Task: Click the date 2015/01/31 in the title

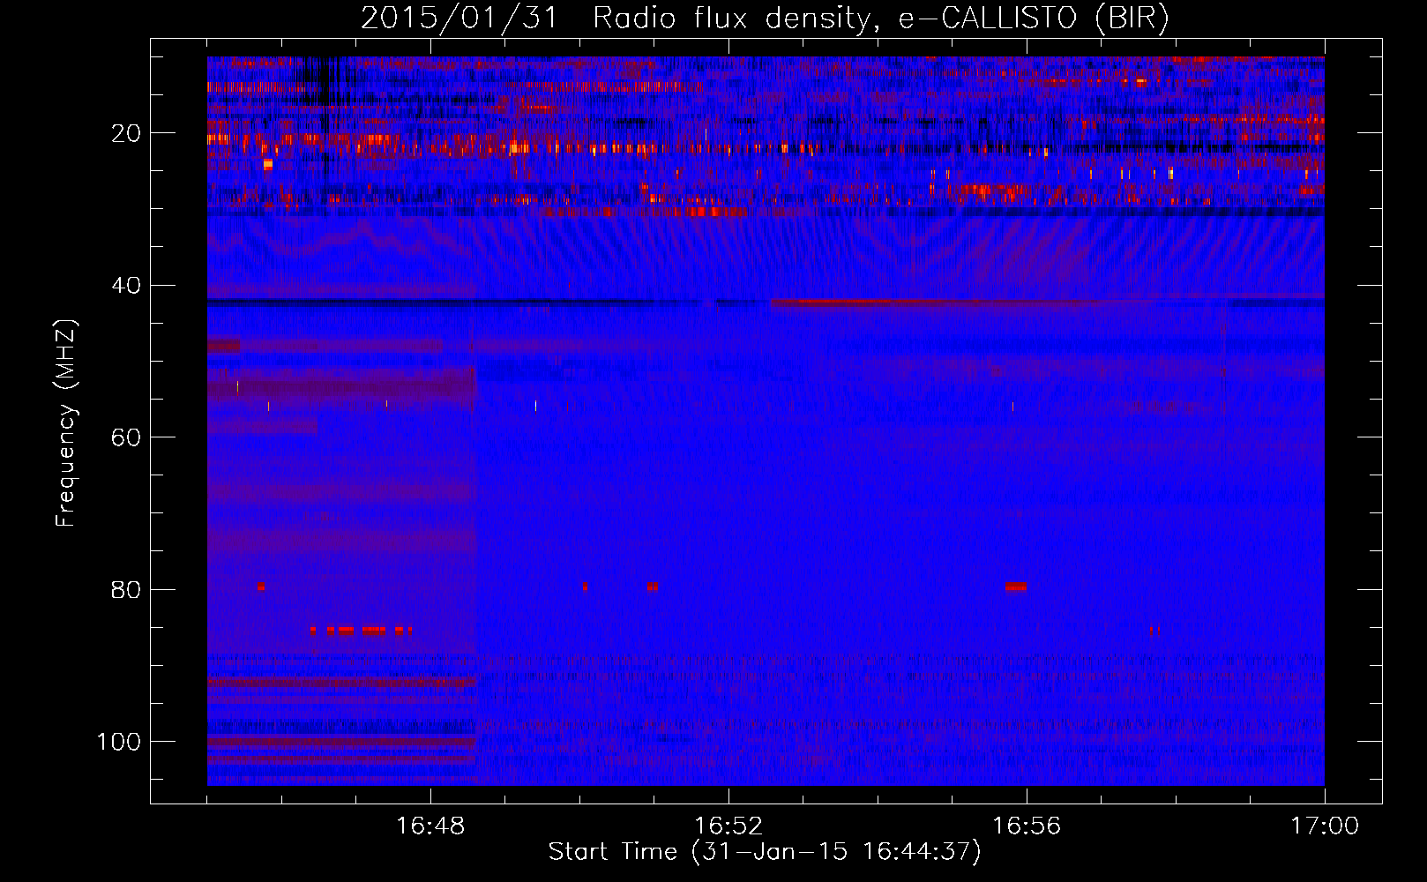Action: click(459, 18)
